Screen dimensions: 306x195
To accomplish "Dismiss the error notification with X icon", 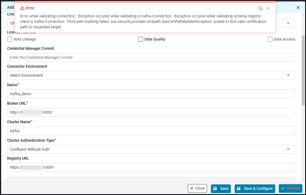I will [268, 8].
